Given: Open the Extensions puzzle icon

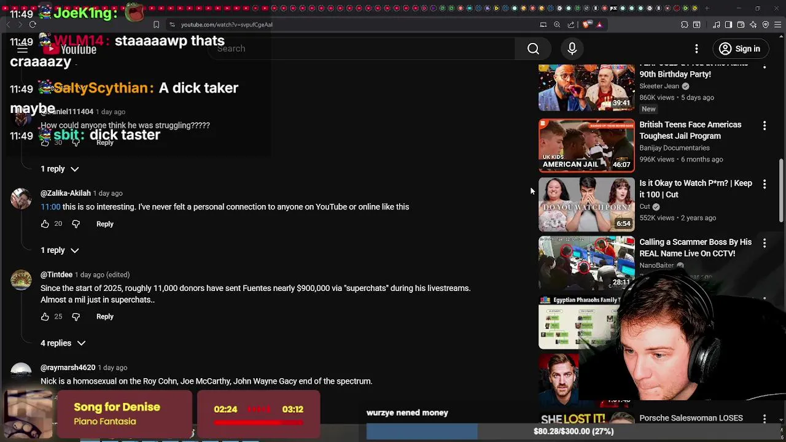Looking at the screenshot, I should 685,25.
